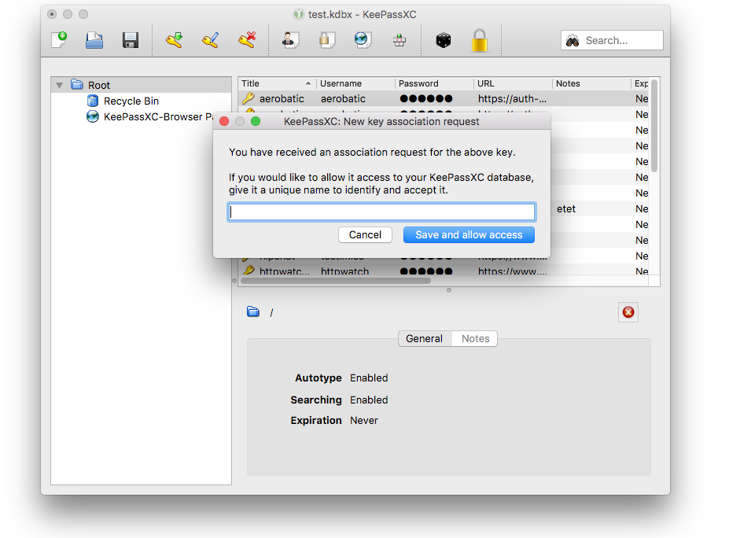
Task: Click the Expiration Never value
Action: pyautogui.click(x=364, y=420)
